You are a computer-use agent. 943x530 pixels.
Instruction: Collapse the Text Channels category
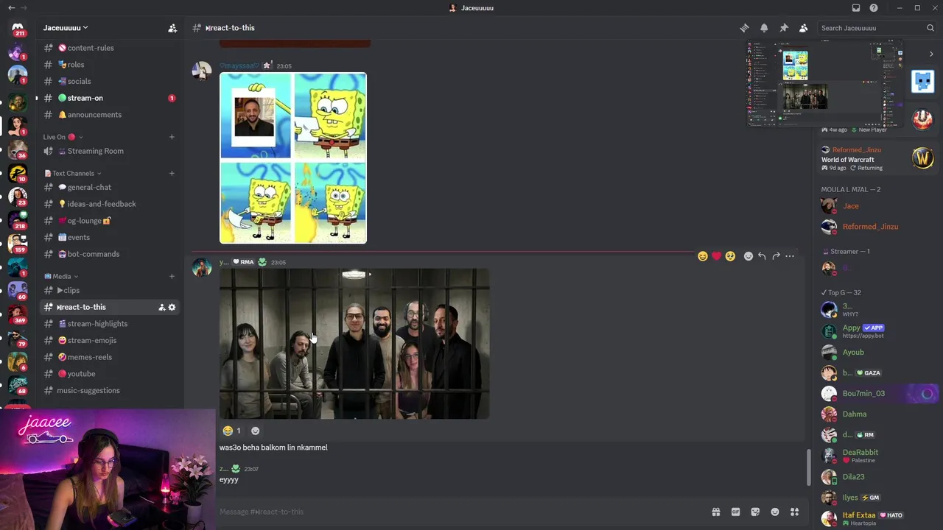(73, 174)
